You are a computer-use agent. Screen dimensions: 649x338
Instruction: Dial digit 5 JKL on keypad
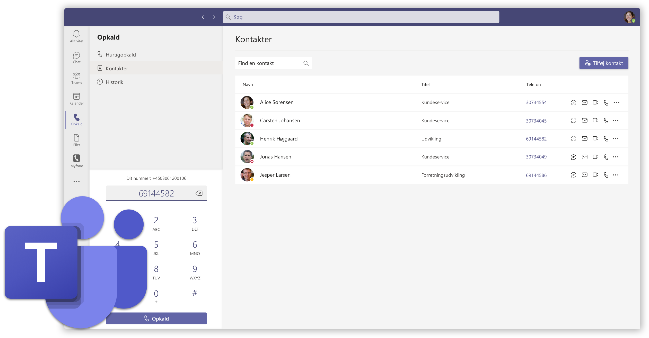click(x=156, y=248)
